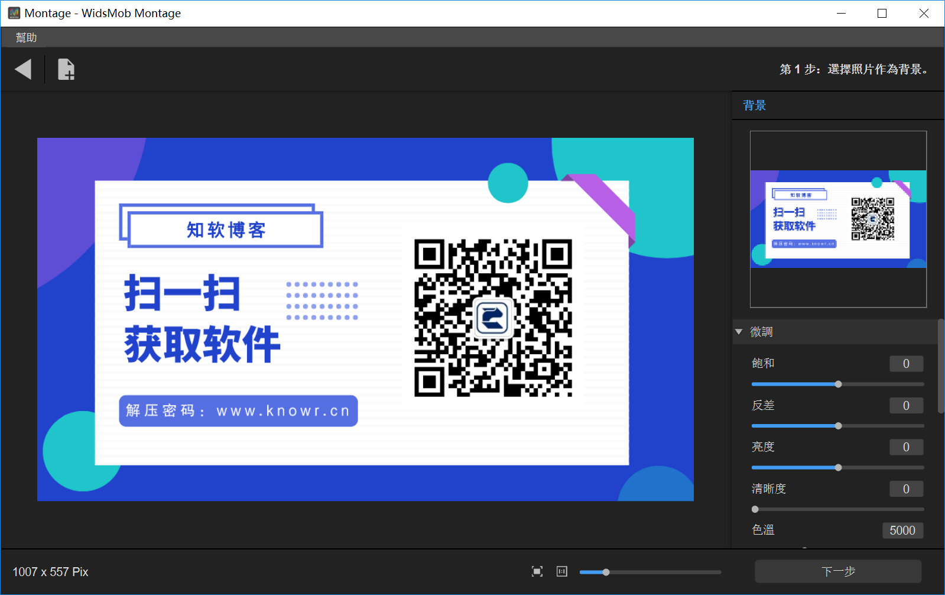
Task: Adjust the 反差 slider handle
Action: (838, 426)
